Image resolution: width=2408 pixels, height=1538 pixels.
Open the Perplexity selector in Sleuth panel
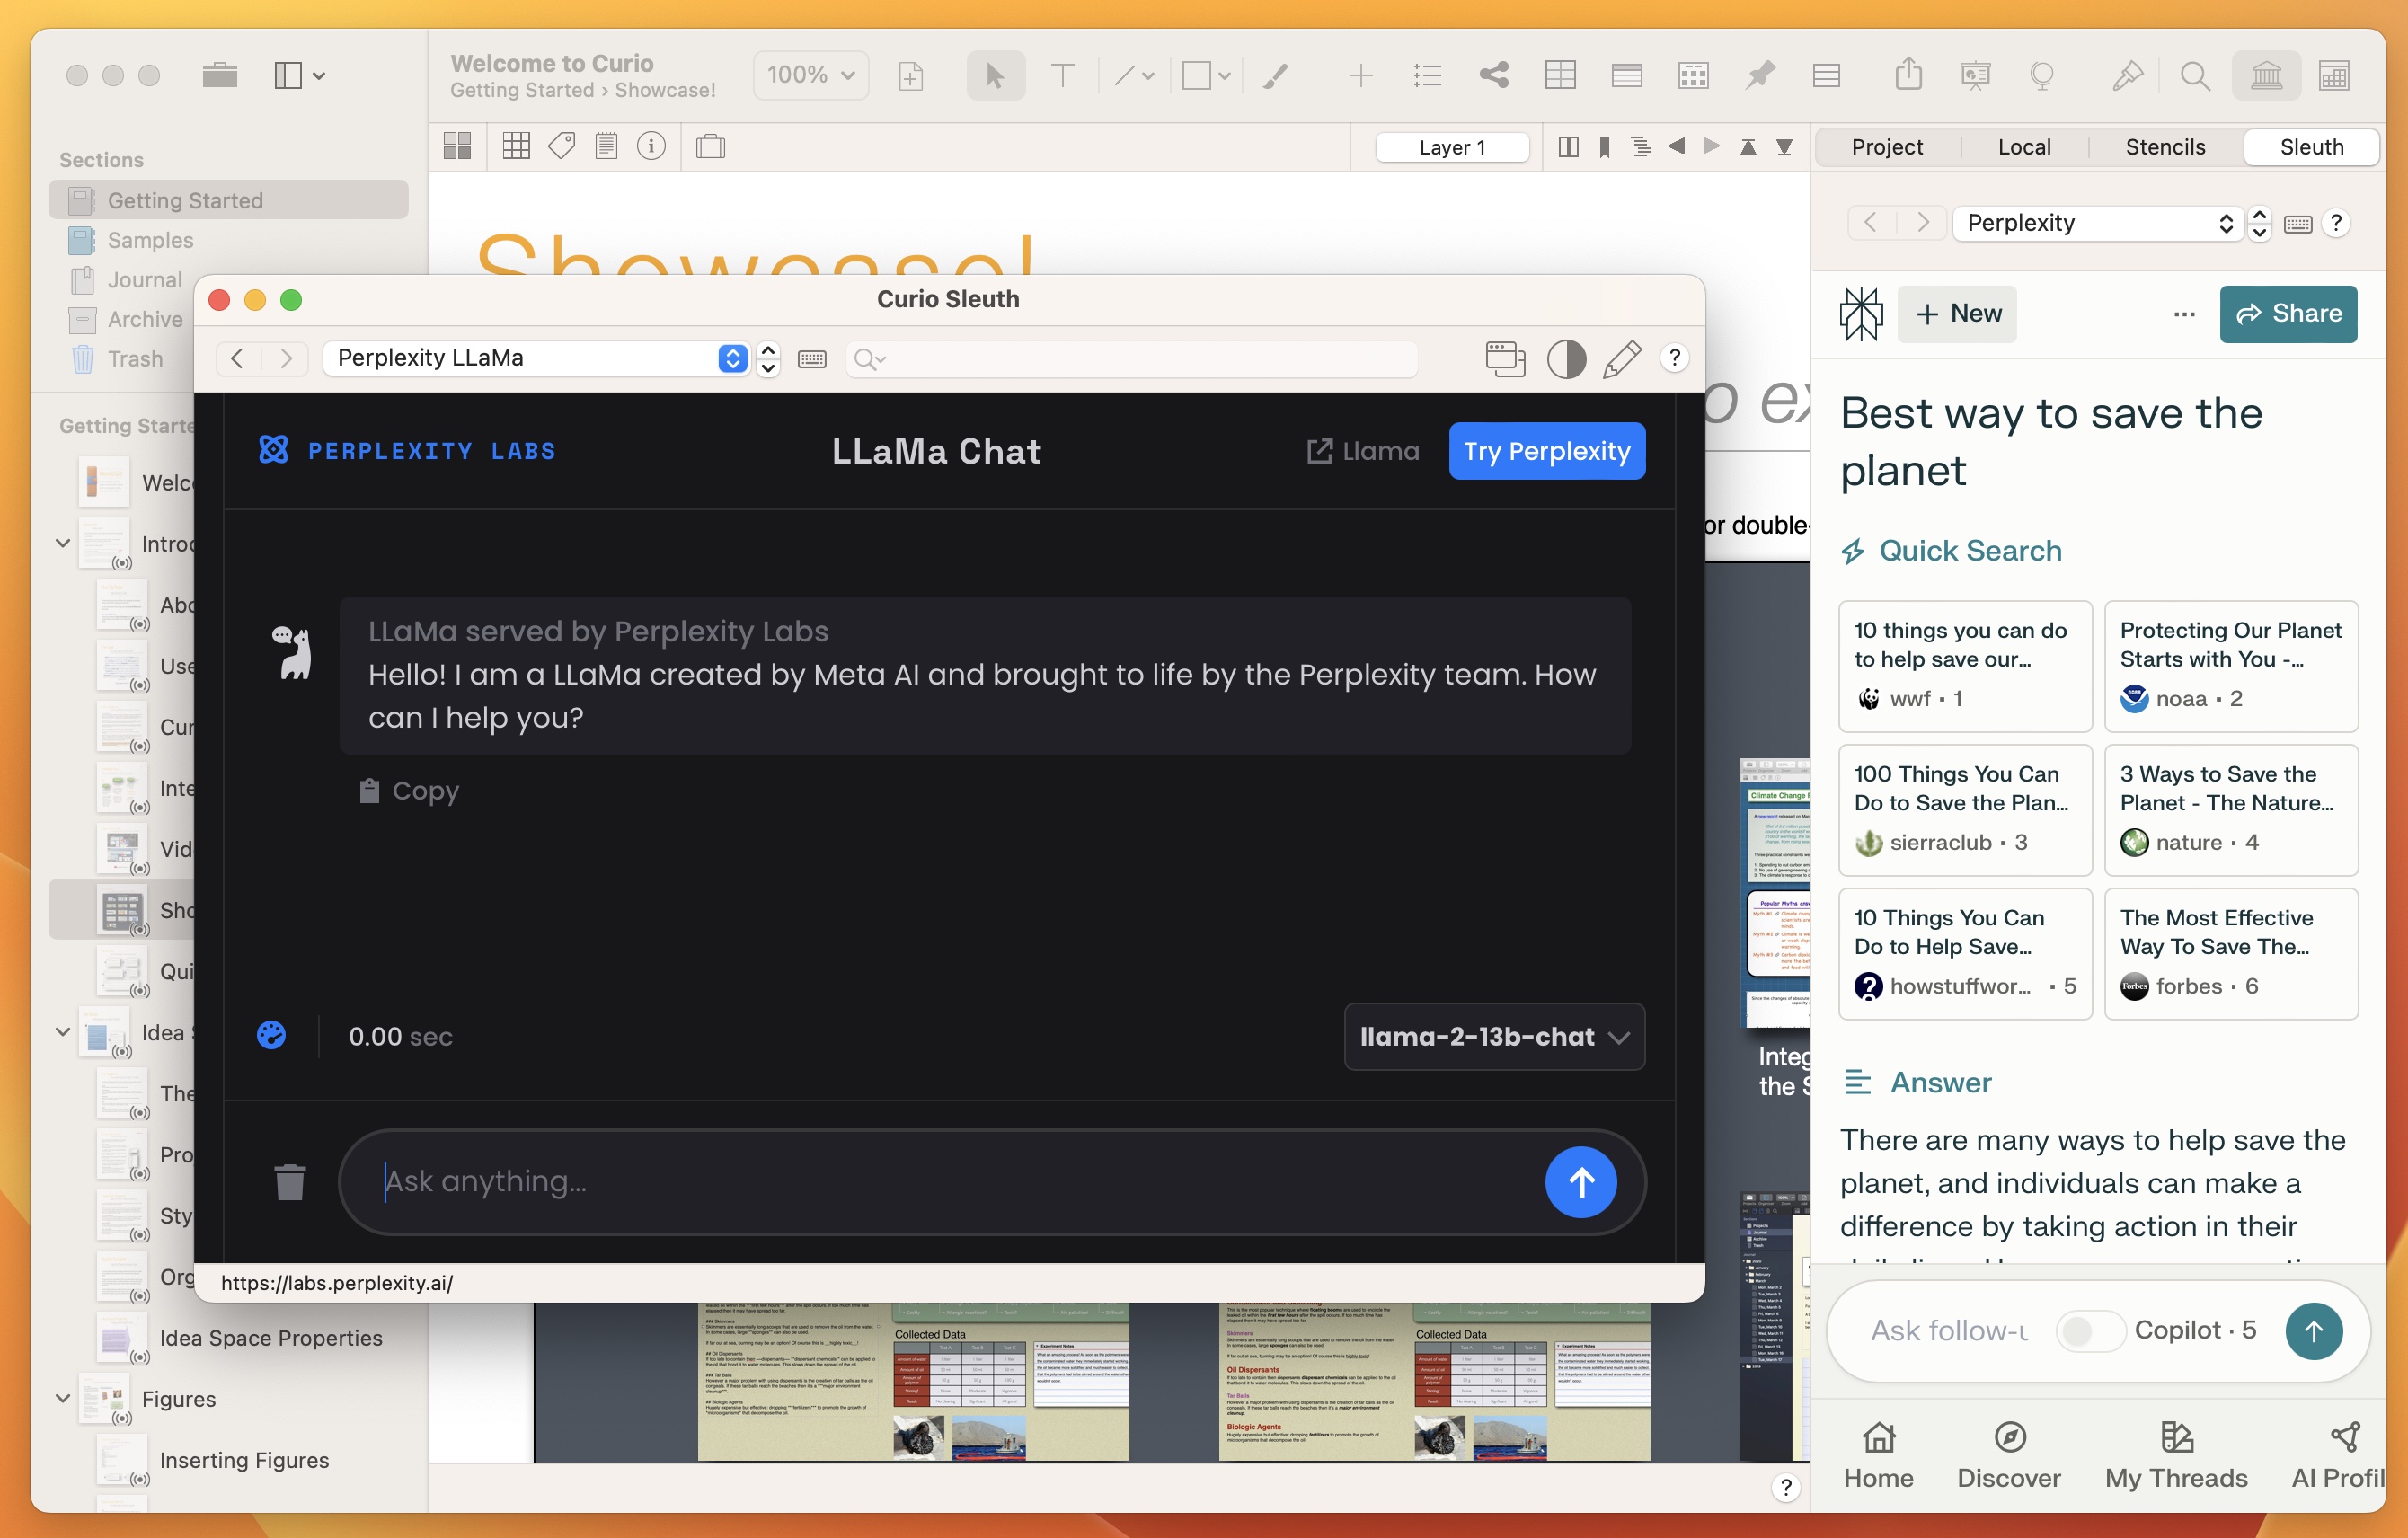point(2096,223)
